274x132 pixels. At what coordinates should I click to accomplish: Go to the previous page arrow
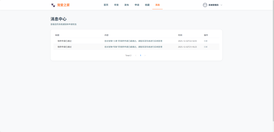136,55
